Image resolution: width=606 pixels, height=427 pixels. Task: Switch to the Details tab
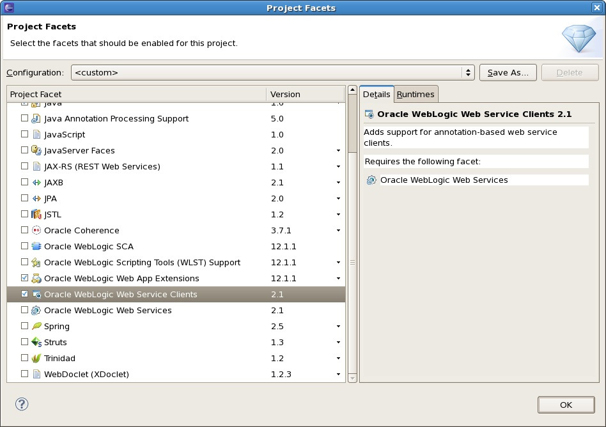377,95
